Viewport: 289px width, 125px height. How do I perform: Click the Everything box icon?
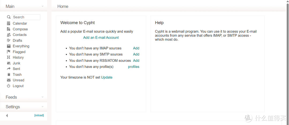tap(9, 46)
